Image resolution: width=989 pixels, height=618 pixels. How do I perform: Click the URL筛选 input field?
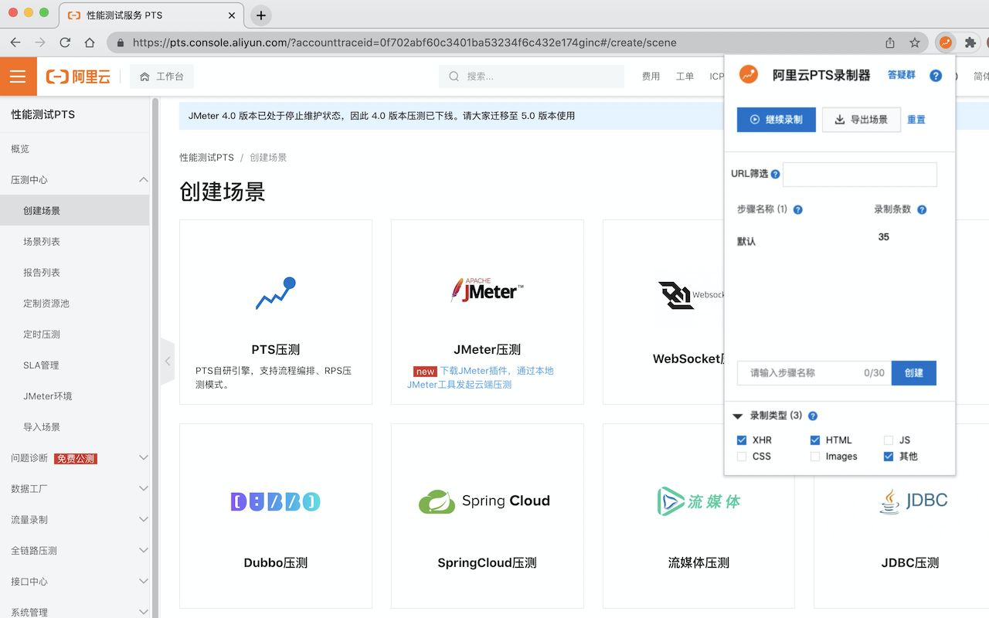coord(860,174)
